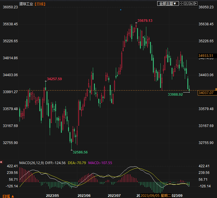Click the playback replay icon in toolbar

click(191, 3)
